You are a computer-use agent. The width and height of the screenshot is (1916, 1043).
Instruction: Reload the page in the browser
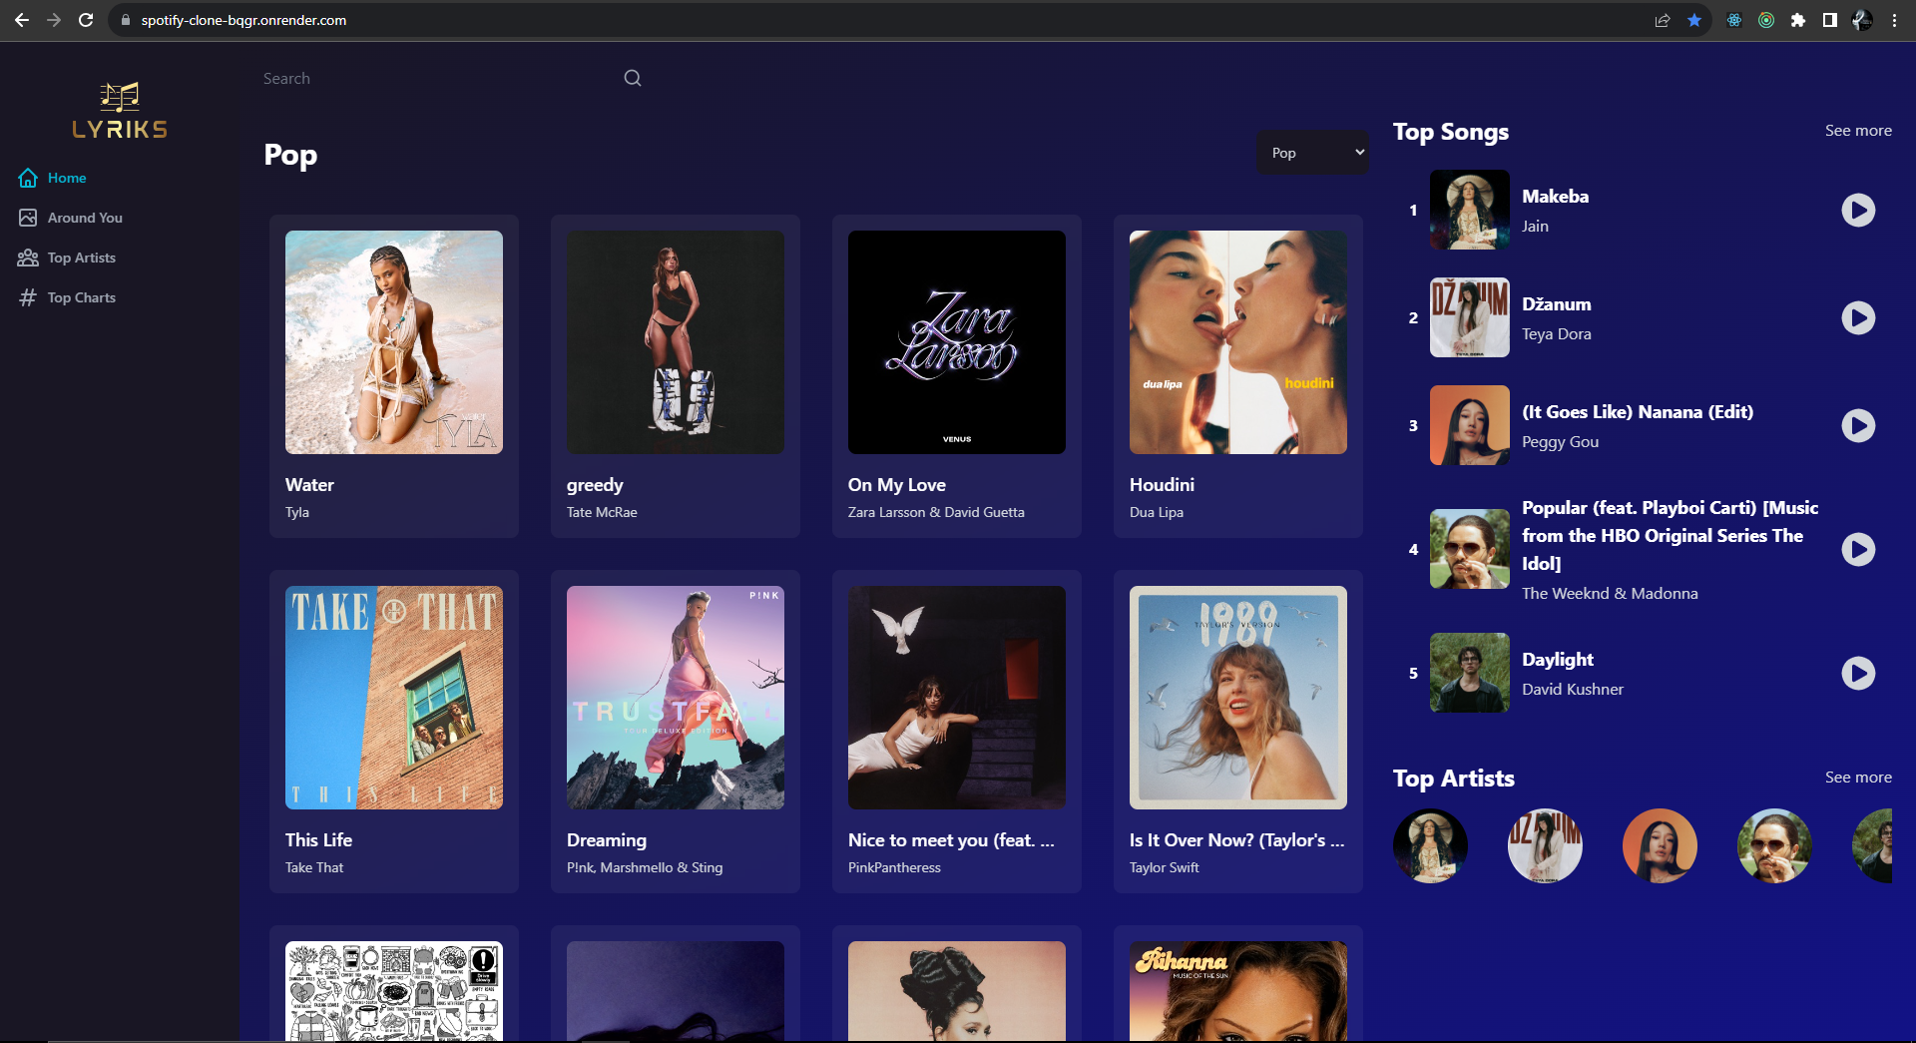click(x=86, y=20)
